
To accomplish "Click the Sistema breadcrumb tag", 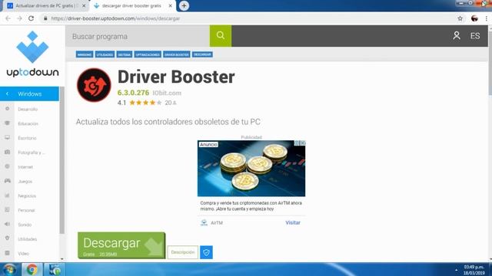I will pos(125,54).
